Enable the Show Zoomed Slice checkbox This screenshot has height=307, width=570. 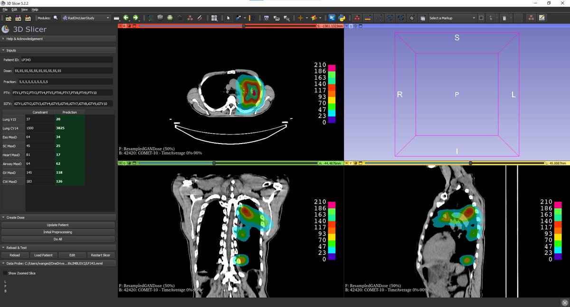5,273
